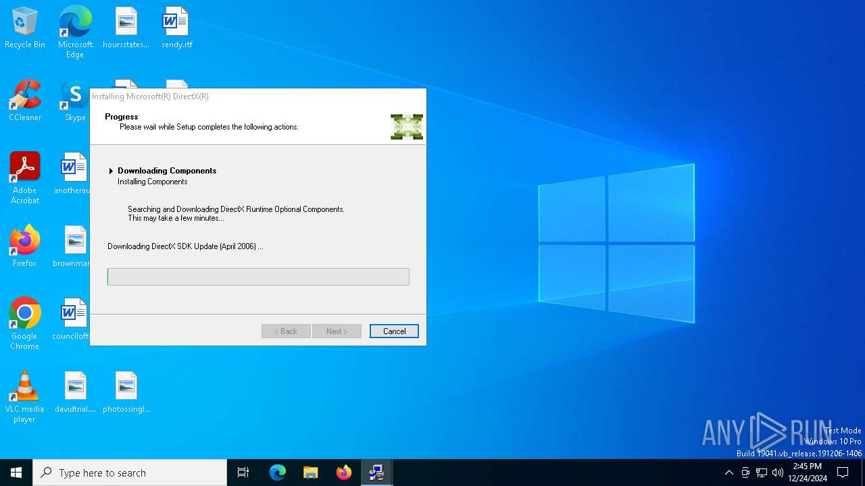Select the hoursstates image file icon
The width and height of the screenshot is (865, 486).
tap(126, 28)
